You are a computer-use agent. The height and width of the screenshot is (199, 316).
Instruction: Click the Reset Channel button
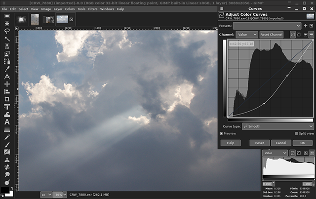(x=271, y=35)
